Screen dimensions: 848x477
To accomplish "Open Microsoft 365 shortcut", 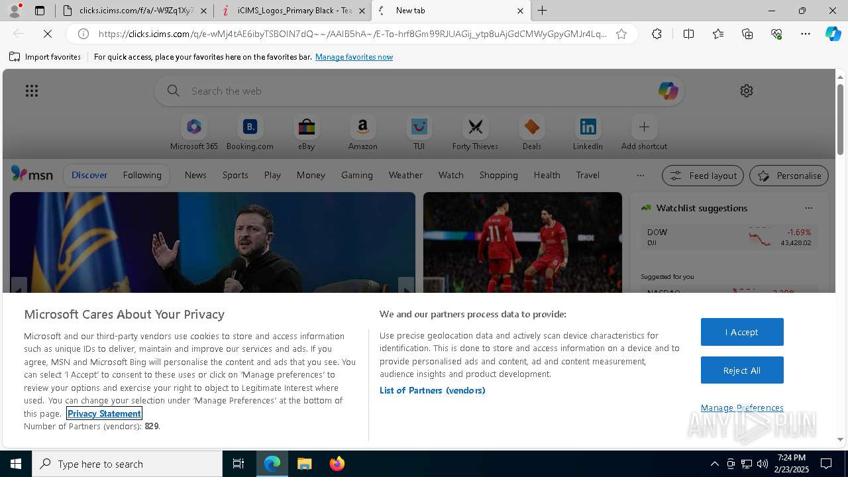I will click(193, 133).
